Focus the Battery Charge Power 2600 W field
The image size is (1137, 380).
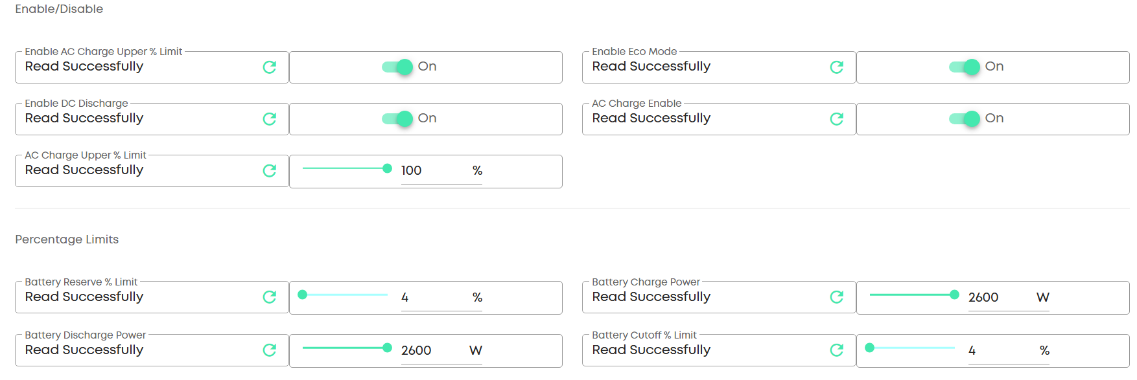(x=998, y=297)
